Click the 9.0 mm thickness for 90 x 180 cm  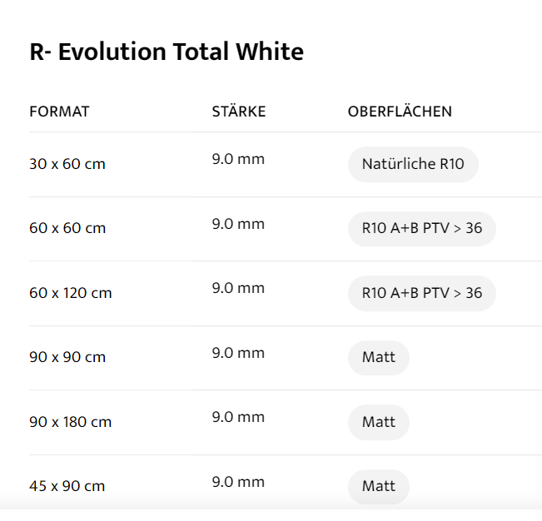point(238,417)
